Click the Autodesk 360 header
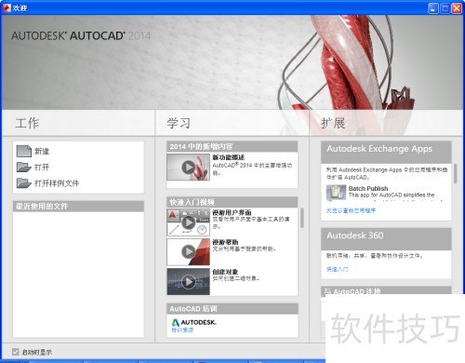 coord(386,238)
